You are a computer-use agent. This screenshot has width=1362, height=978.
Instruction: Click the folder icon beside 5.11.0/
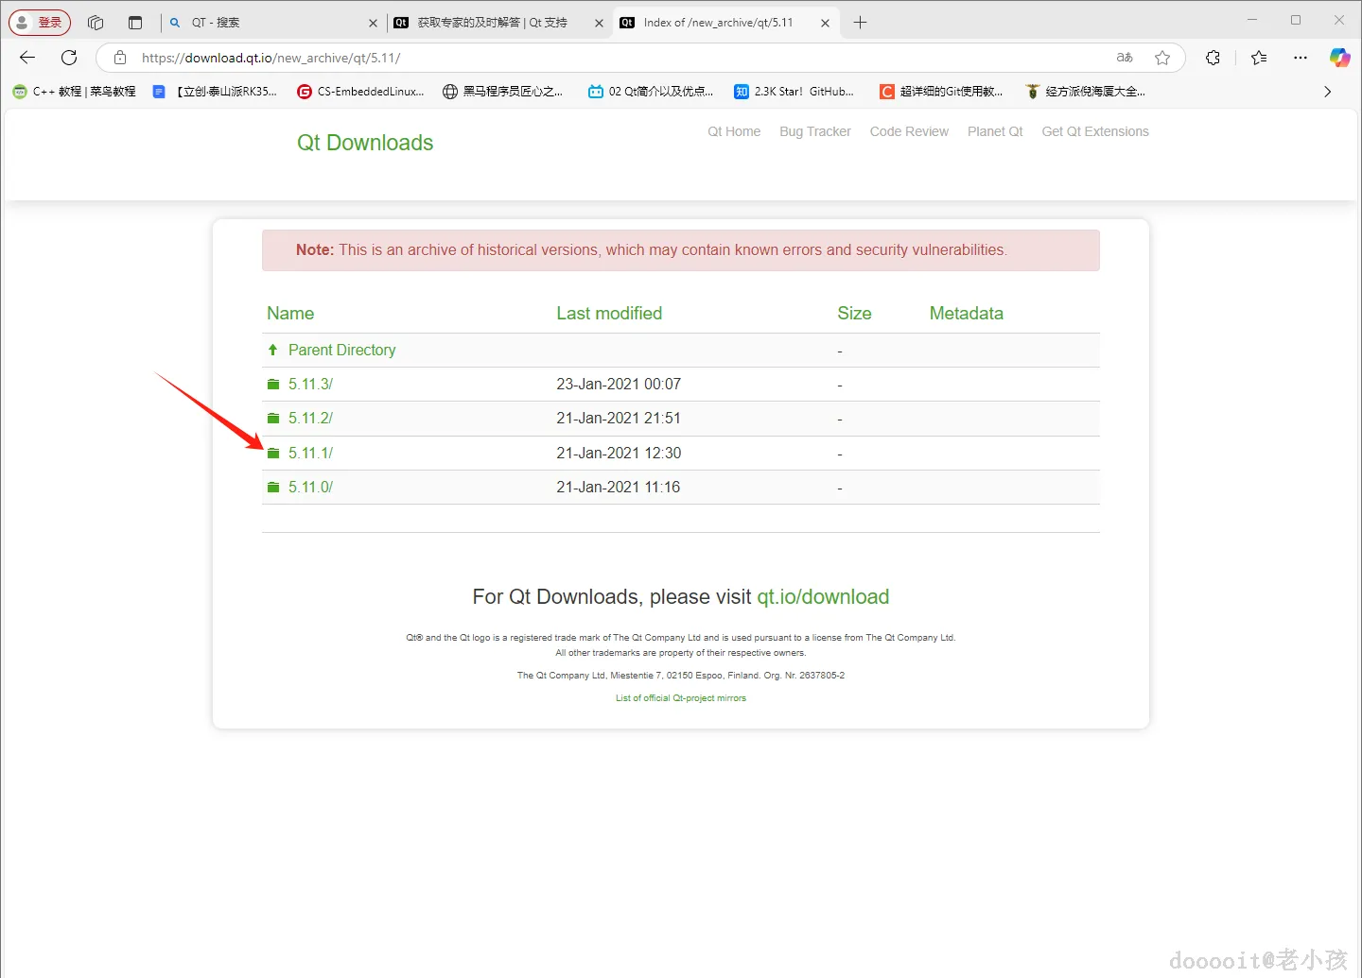tap(273, 488)
